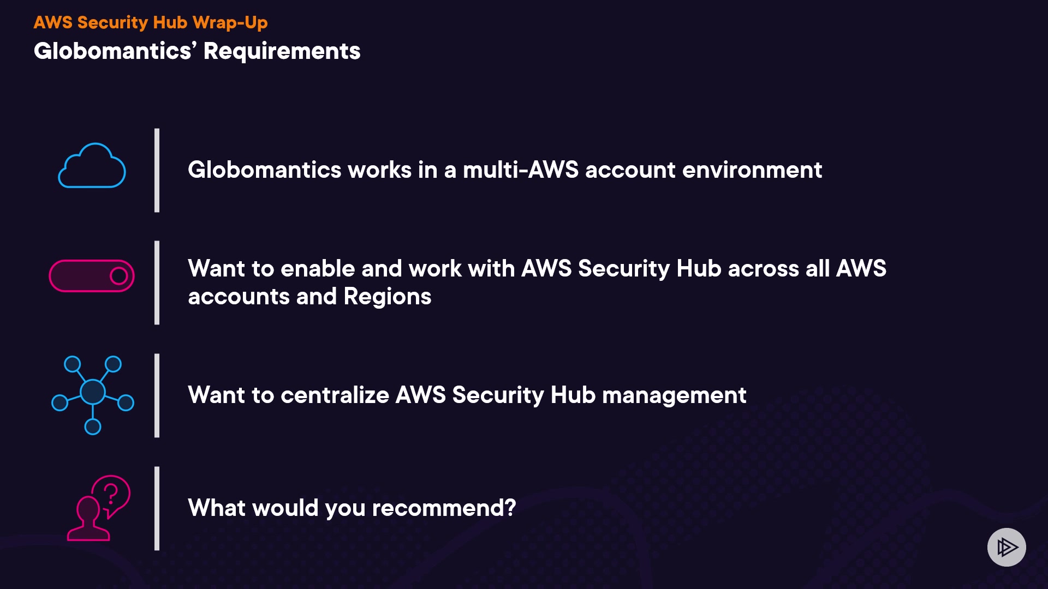The height and width of the screenshot is (589, 1048).
Task: Click the vertical divider beside the pink switch
Action: [157, 283]
